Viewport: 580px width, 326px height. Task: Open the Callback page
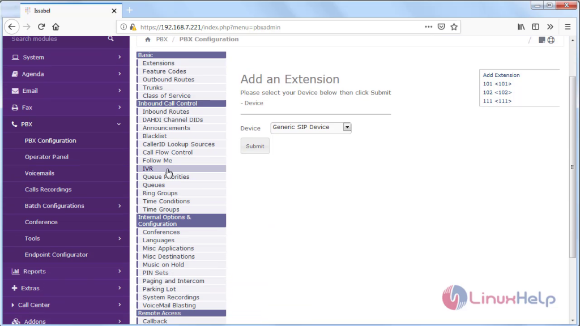click(155, 321)
